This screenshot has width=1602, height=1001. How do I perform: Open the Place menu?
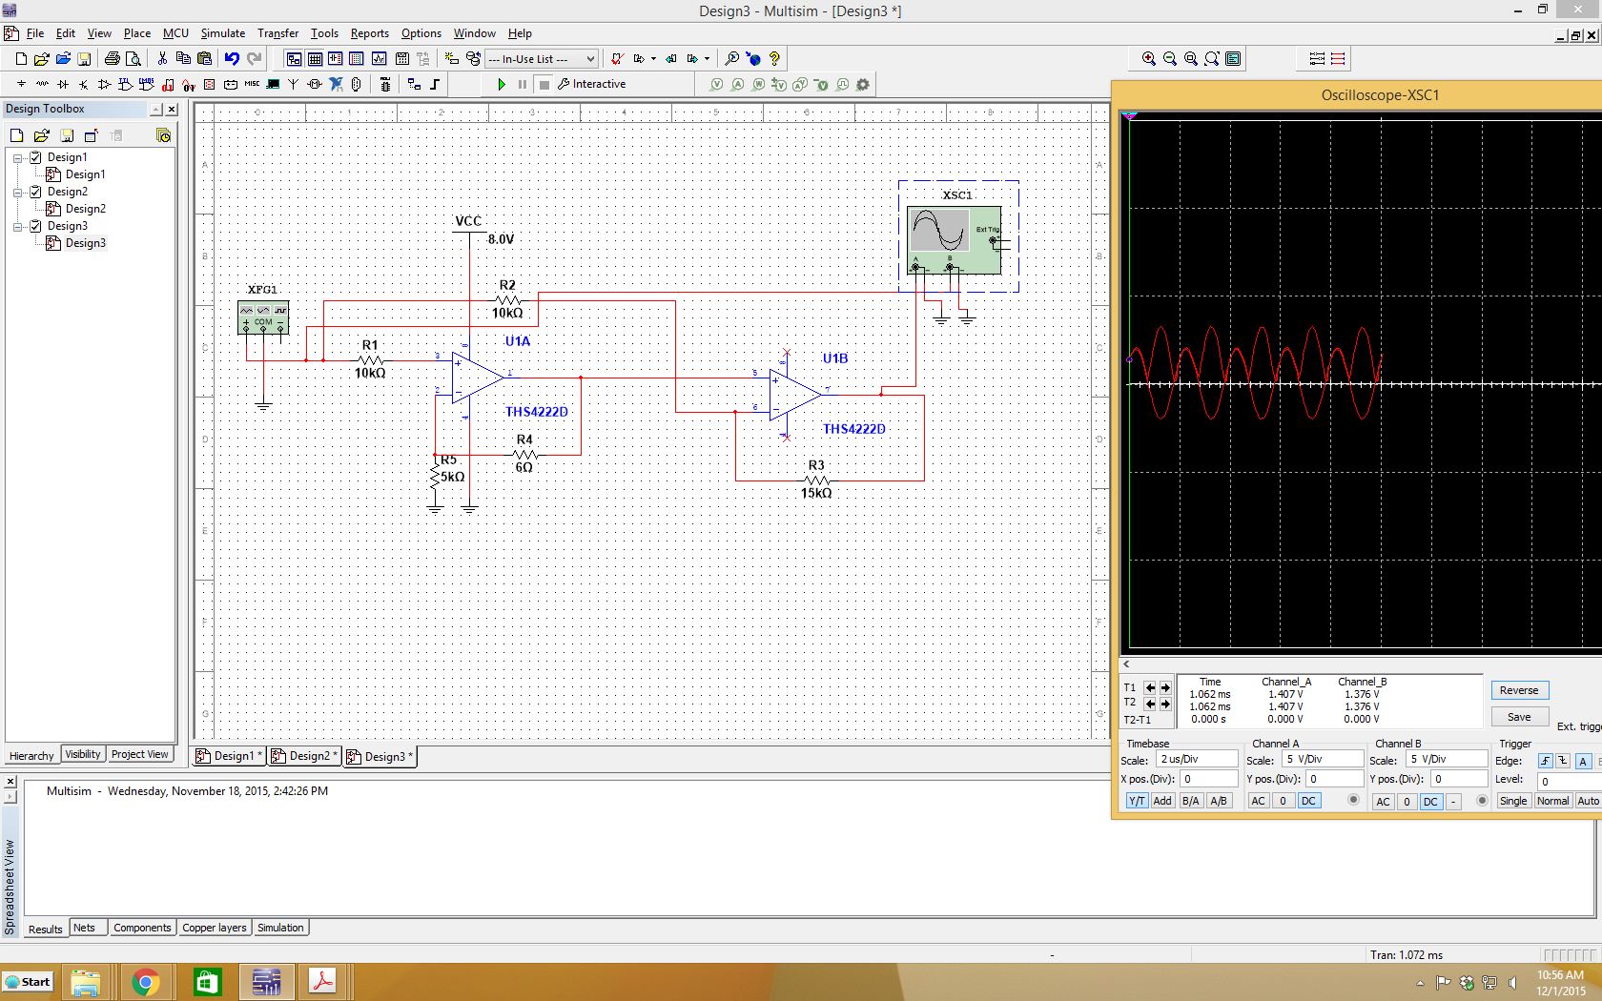tap(137, 33)
